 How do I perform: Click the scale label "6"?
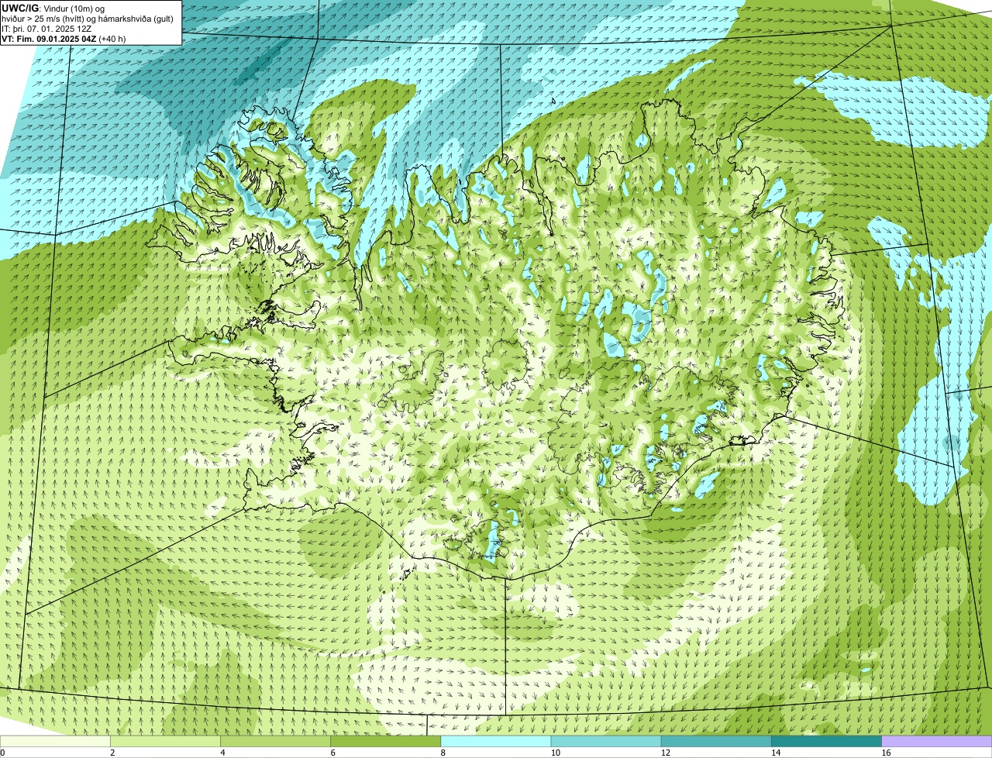[x=332, y=753]
